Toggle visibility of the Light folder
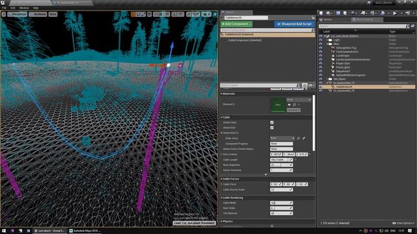The image size is (417, 234). 321,40
